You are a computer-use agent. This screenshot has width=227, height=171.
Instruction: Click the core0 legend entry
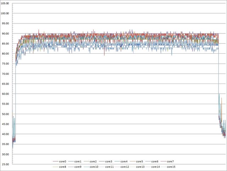pyautogui.click(x=63, y=161)
